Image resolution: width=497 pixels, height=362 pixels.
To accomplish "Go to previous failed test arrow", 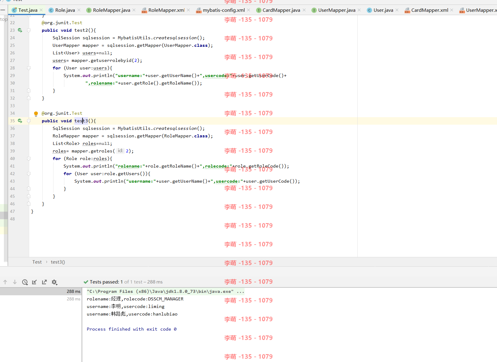I will click(x=5, y=282).
